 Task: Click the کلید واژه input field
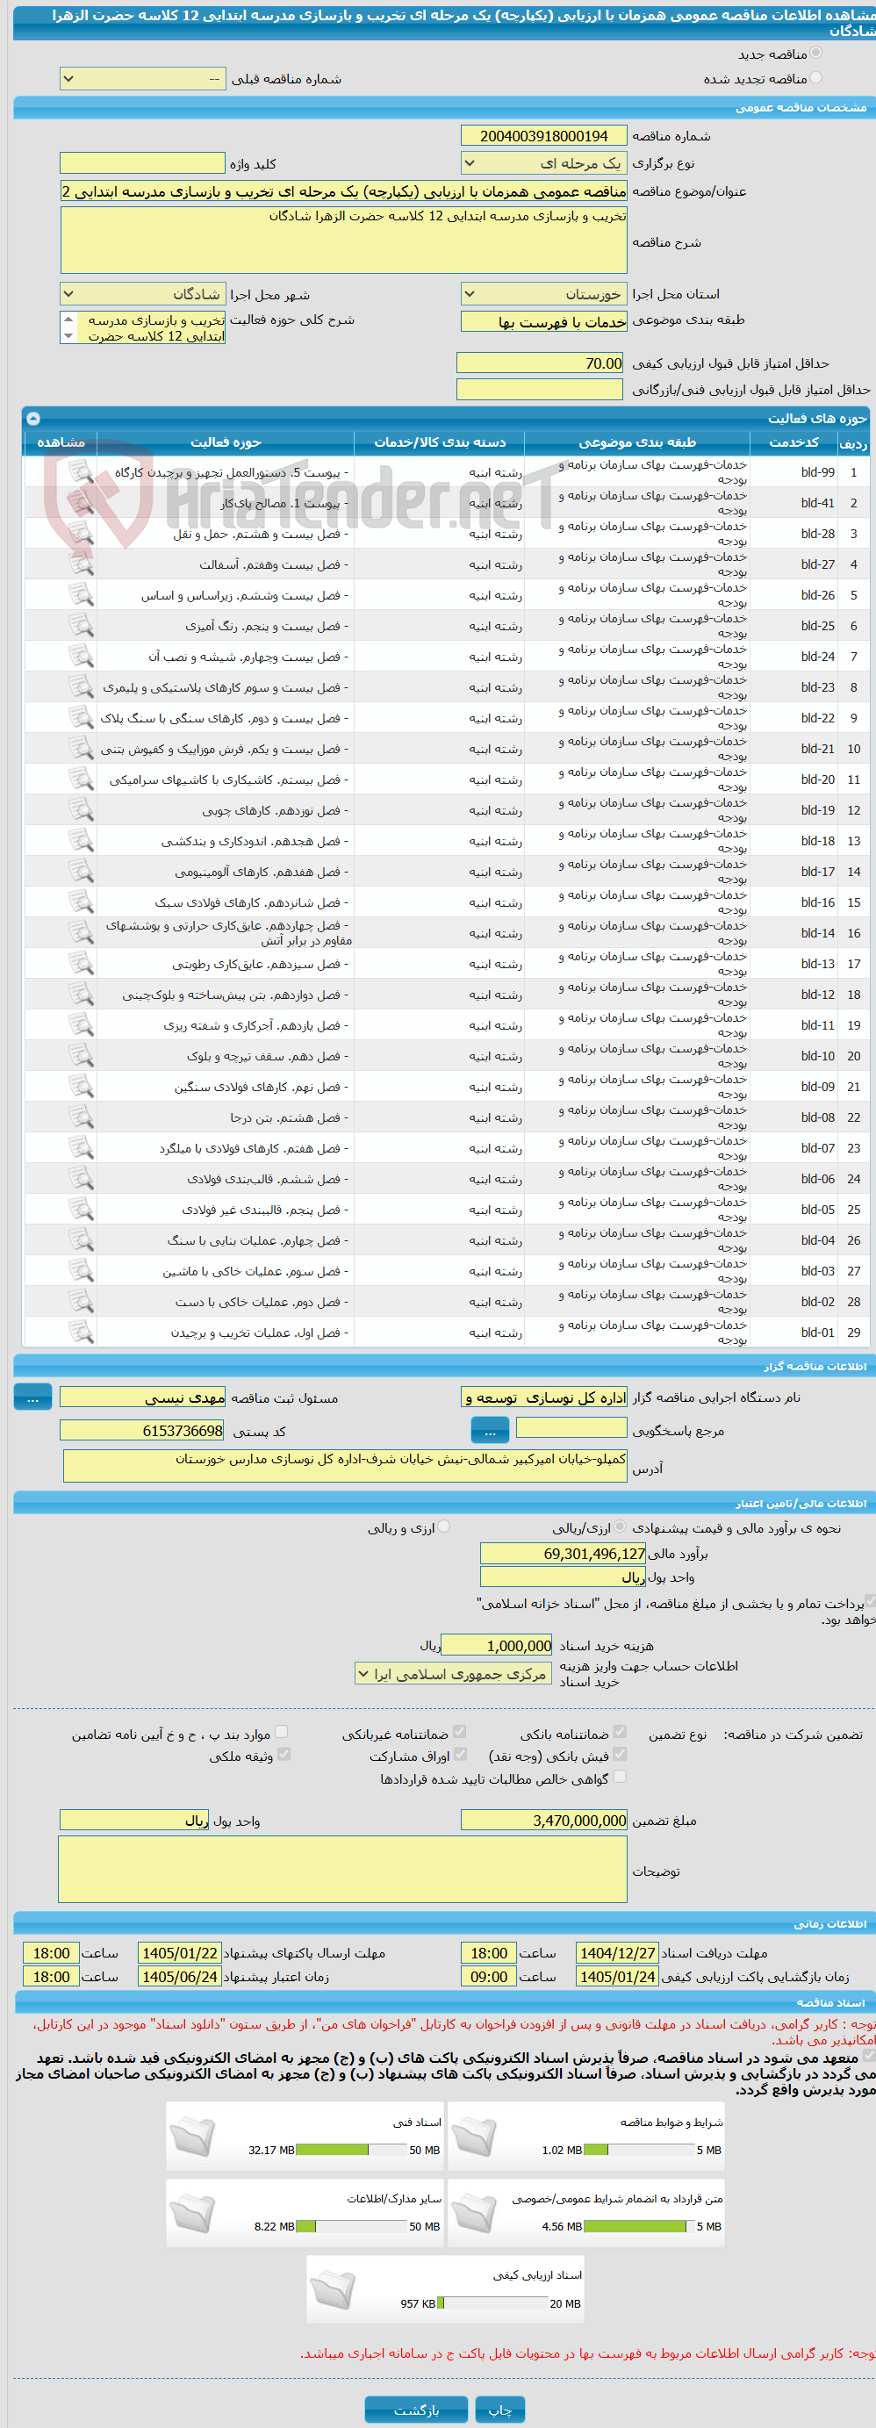click(142, 163)
